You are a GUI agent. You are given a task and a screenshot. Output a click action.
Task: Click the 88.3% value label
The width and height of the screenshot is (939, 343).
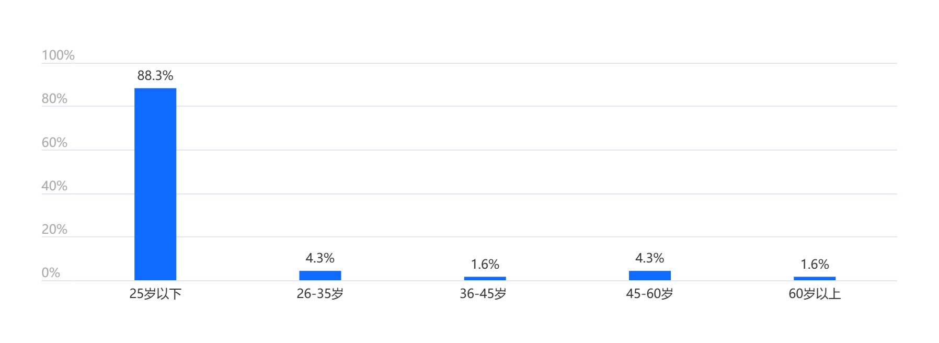point(155,76)
